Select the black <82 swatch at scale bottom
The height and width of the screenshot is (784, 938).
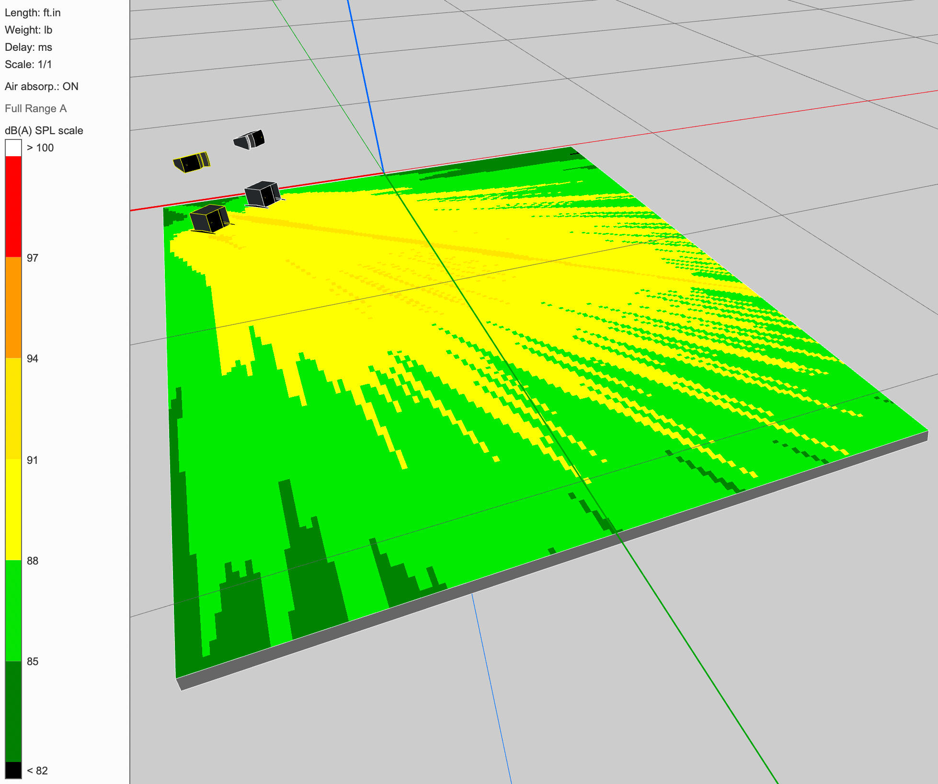[x=13, y=770]
